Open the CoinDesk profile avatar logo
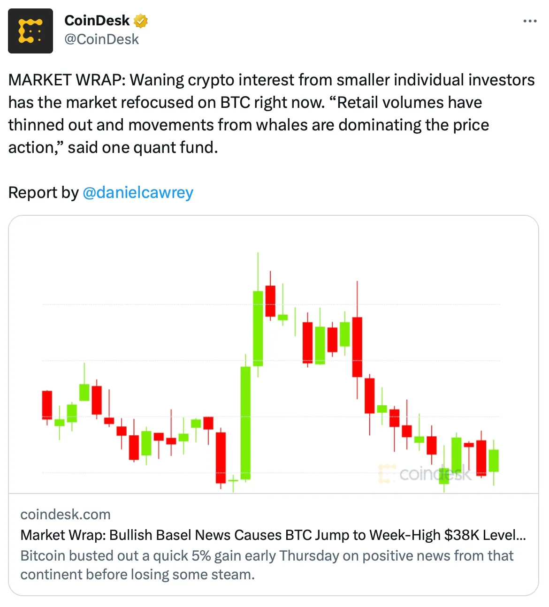The height and width of the screenshot is (607, 549). [30, 31]
